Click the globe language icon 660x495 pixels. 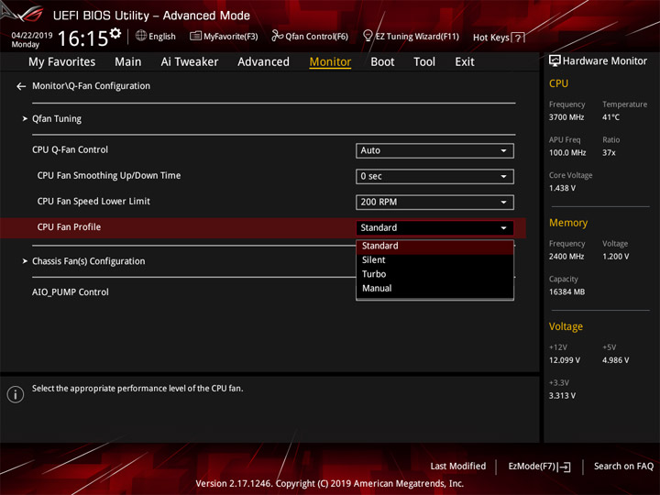141,36
